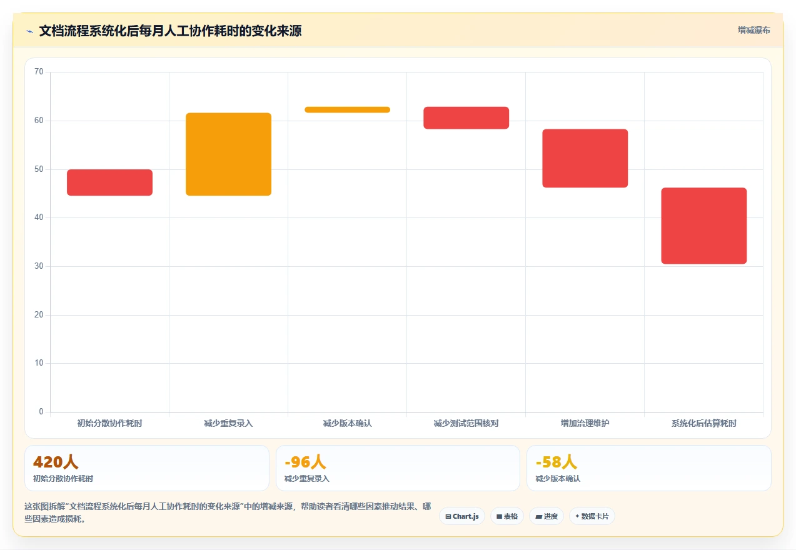Image resolution: width=796 pixels, height=550 pixels.
Task: Select the thin orange 减少版本确认 bar
Action: pos(347,109)
